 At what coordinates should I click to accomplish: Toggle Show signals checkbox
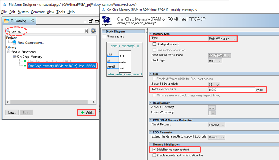pos(105,36)
